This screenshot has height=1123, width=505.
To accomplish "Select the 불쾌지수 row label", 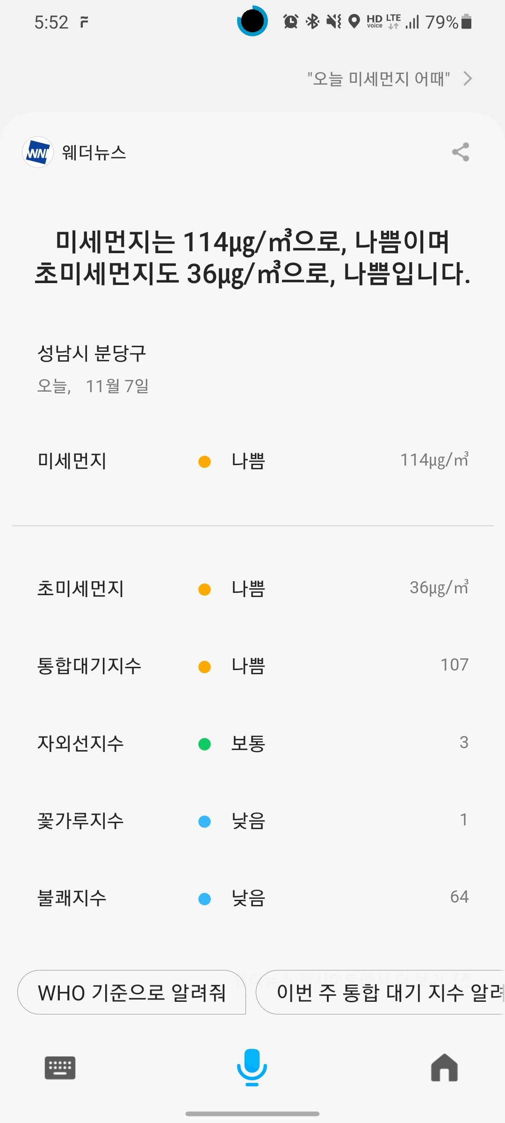I will point(72,898).
